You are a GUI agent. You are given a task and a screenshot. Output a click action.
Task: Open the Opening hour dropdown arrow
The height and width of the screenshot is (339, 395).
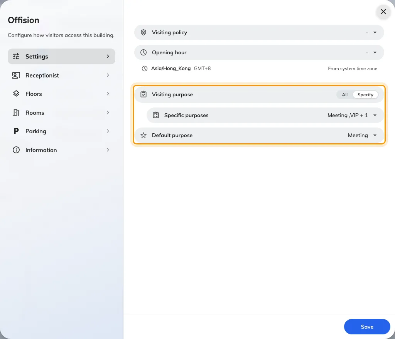375,52
